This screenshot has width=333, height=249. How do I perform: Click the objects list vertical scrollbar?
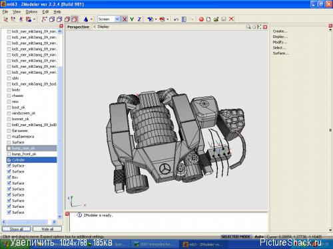[59, 124]
